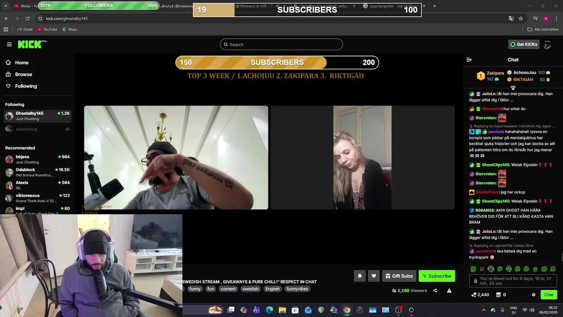The height and width of the screenshot is (317, 563).
Task: Open the Kick hamburger sidebar menu
Action: [9, 44]
